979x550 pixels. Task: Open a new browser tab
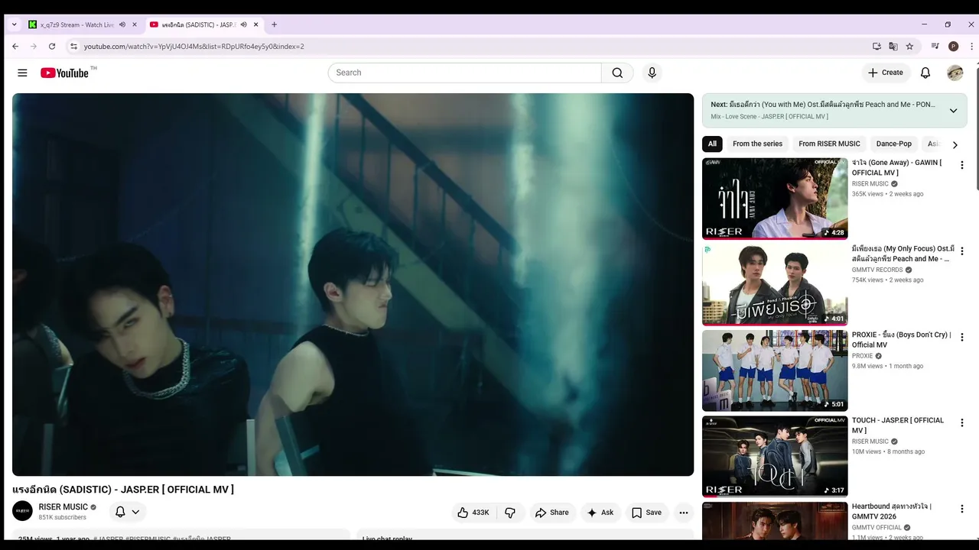[275, 24]
